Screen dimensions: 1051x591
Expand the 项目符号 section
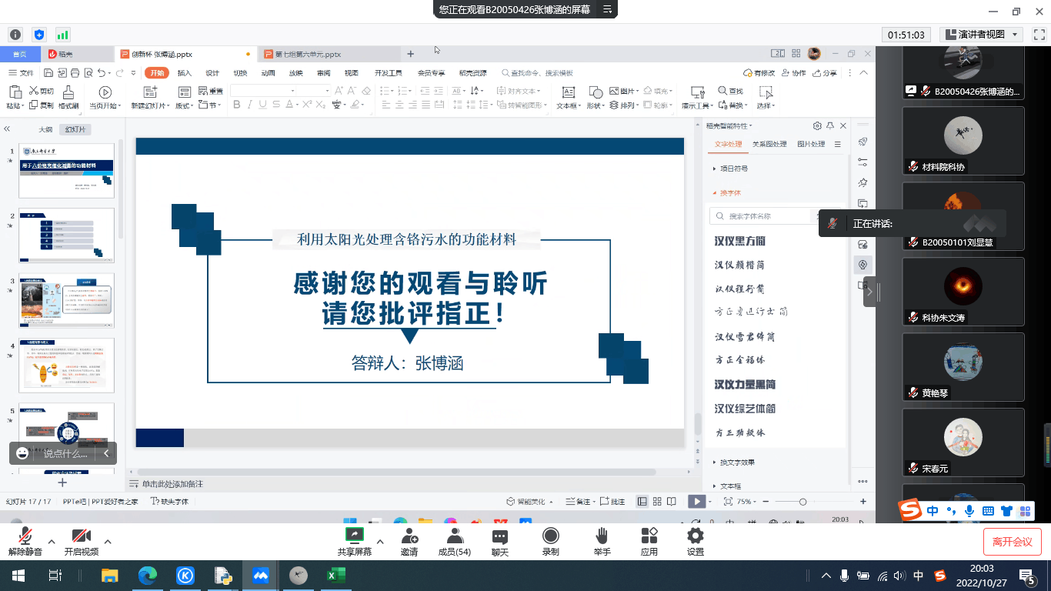(733, 169)
